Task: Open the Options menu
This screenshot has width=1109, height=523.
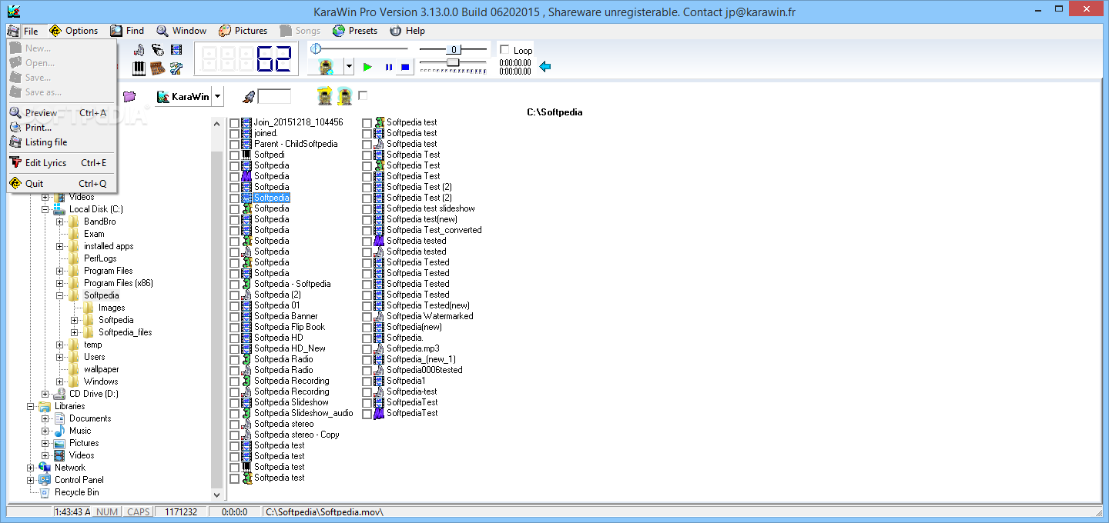Action: [73, 31]
